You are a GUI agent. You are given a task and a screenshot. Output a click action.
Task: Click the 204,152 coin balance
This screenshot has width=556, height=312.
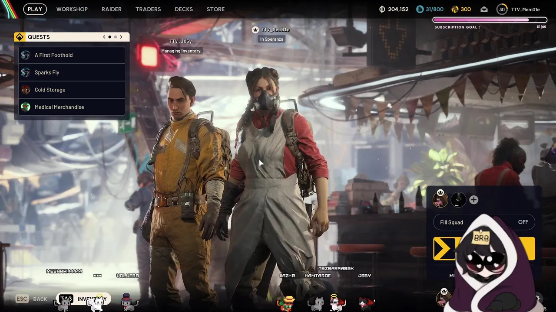pyautogui.click(x=398, y=9)
